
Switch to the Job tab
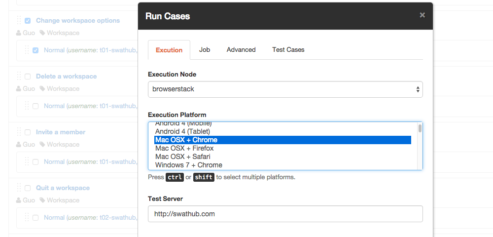(x=205, y=50)
